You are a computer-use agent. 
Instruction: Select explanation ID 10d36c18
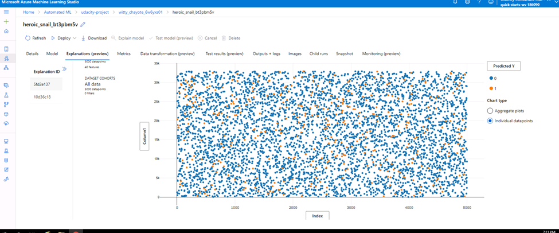(46, 97)
